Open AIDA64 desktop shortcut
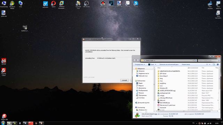This screenshot has height=125, width=223. (x=4, y=61)
